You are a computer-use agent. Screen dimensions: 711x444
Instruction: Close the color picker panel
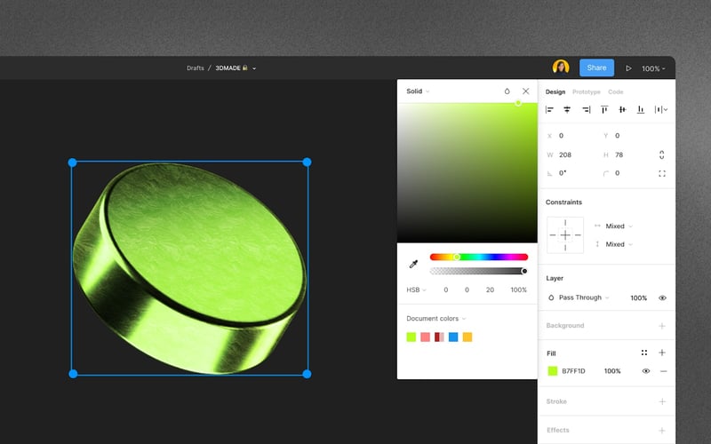[x=525, y=91]
